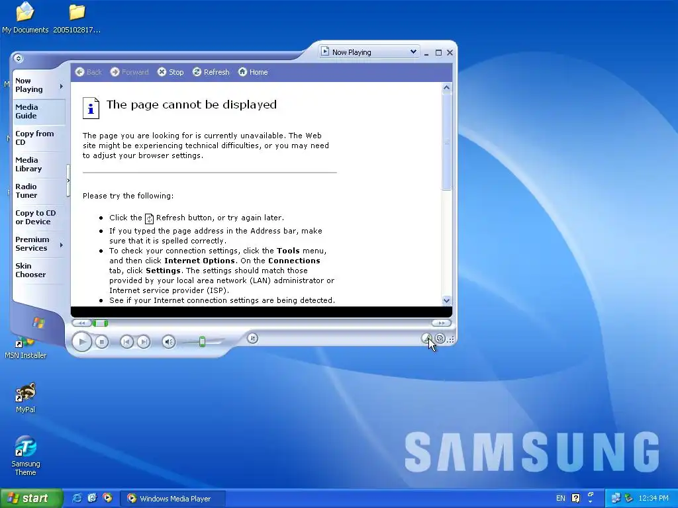Click the Forward navigation button
The width and height of the screenshot is (678, 508).
[x=129, y=72]
